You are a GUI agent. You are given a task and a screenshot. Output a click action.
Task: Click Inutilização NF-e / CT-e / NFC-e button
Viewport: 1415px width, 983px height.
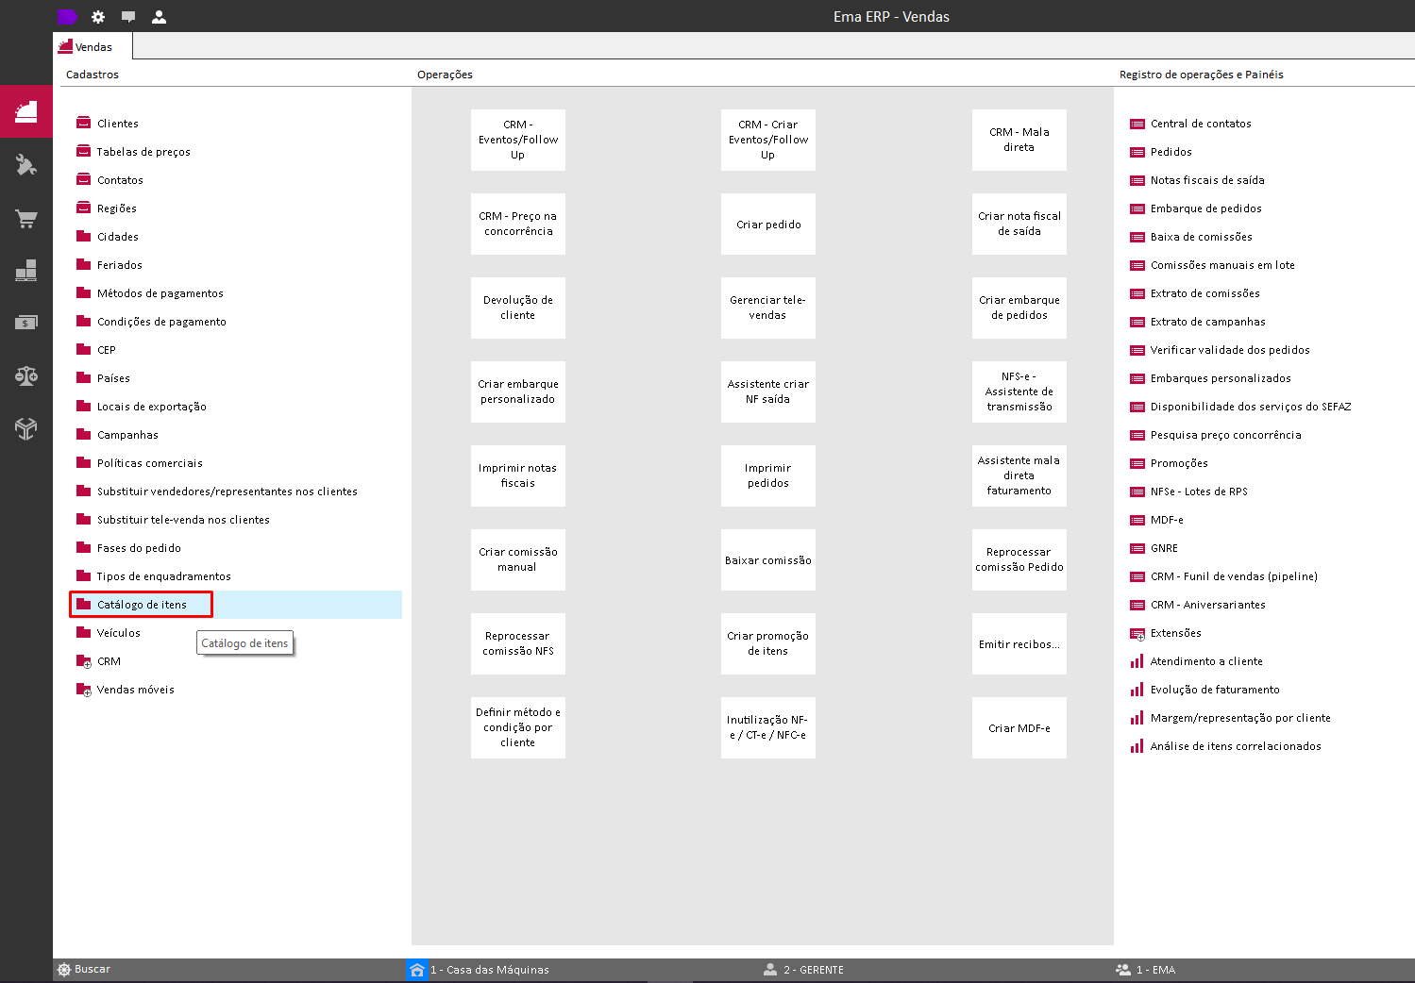(x=768, y=727)
